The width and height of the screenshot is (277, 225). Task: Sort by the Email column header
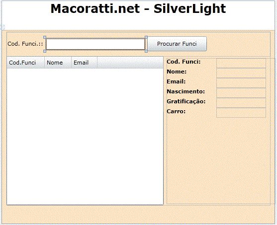(84, 63)
